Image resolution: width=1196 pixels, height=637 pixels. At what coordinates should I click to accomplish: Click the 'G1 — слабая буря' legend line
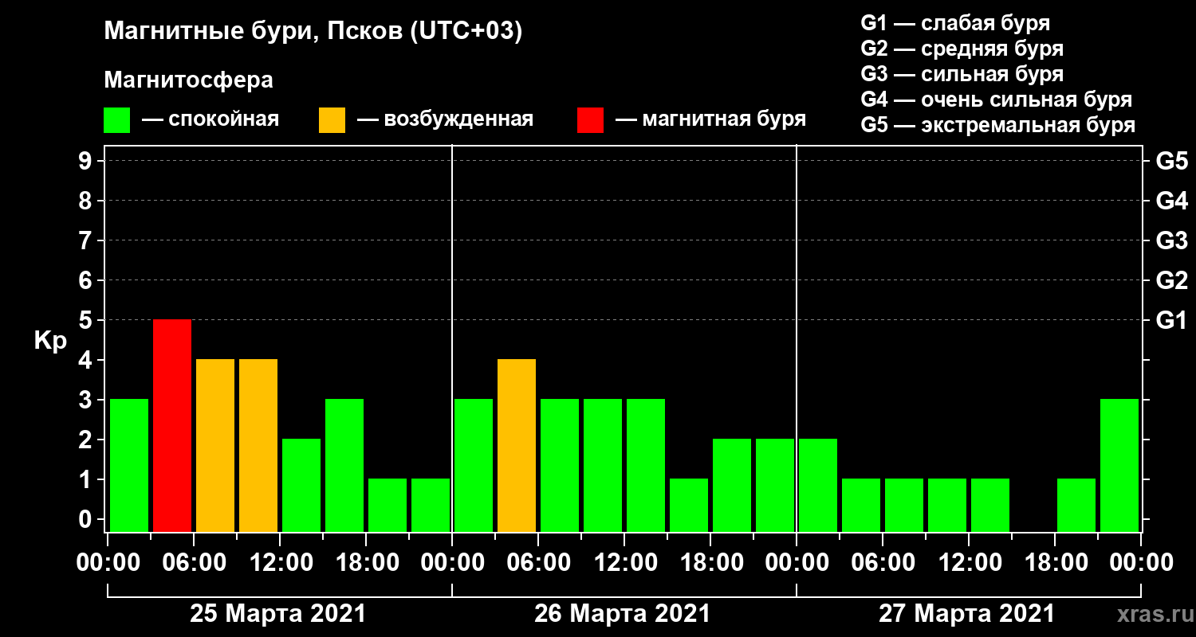[955, 23]
